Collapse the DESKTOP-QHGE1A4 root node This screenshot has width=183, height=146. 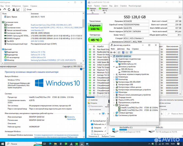[111, 56]
